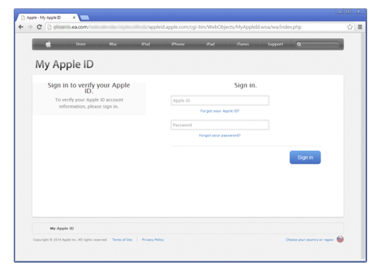Screen dimensions: 380x273
Task: Click the My Apple ID footer breadcrumb
Action: 62,228
